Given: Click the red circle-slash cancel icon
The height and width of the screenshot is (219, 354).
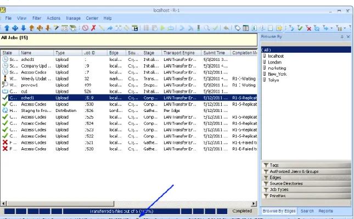Looking at the screenshot, I should point(85,28).
